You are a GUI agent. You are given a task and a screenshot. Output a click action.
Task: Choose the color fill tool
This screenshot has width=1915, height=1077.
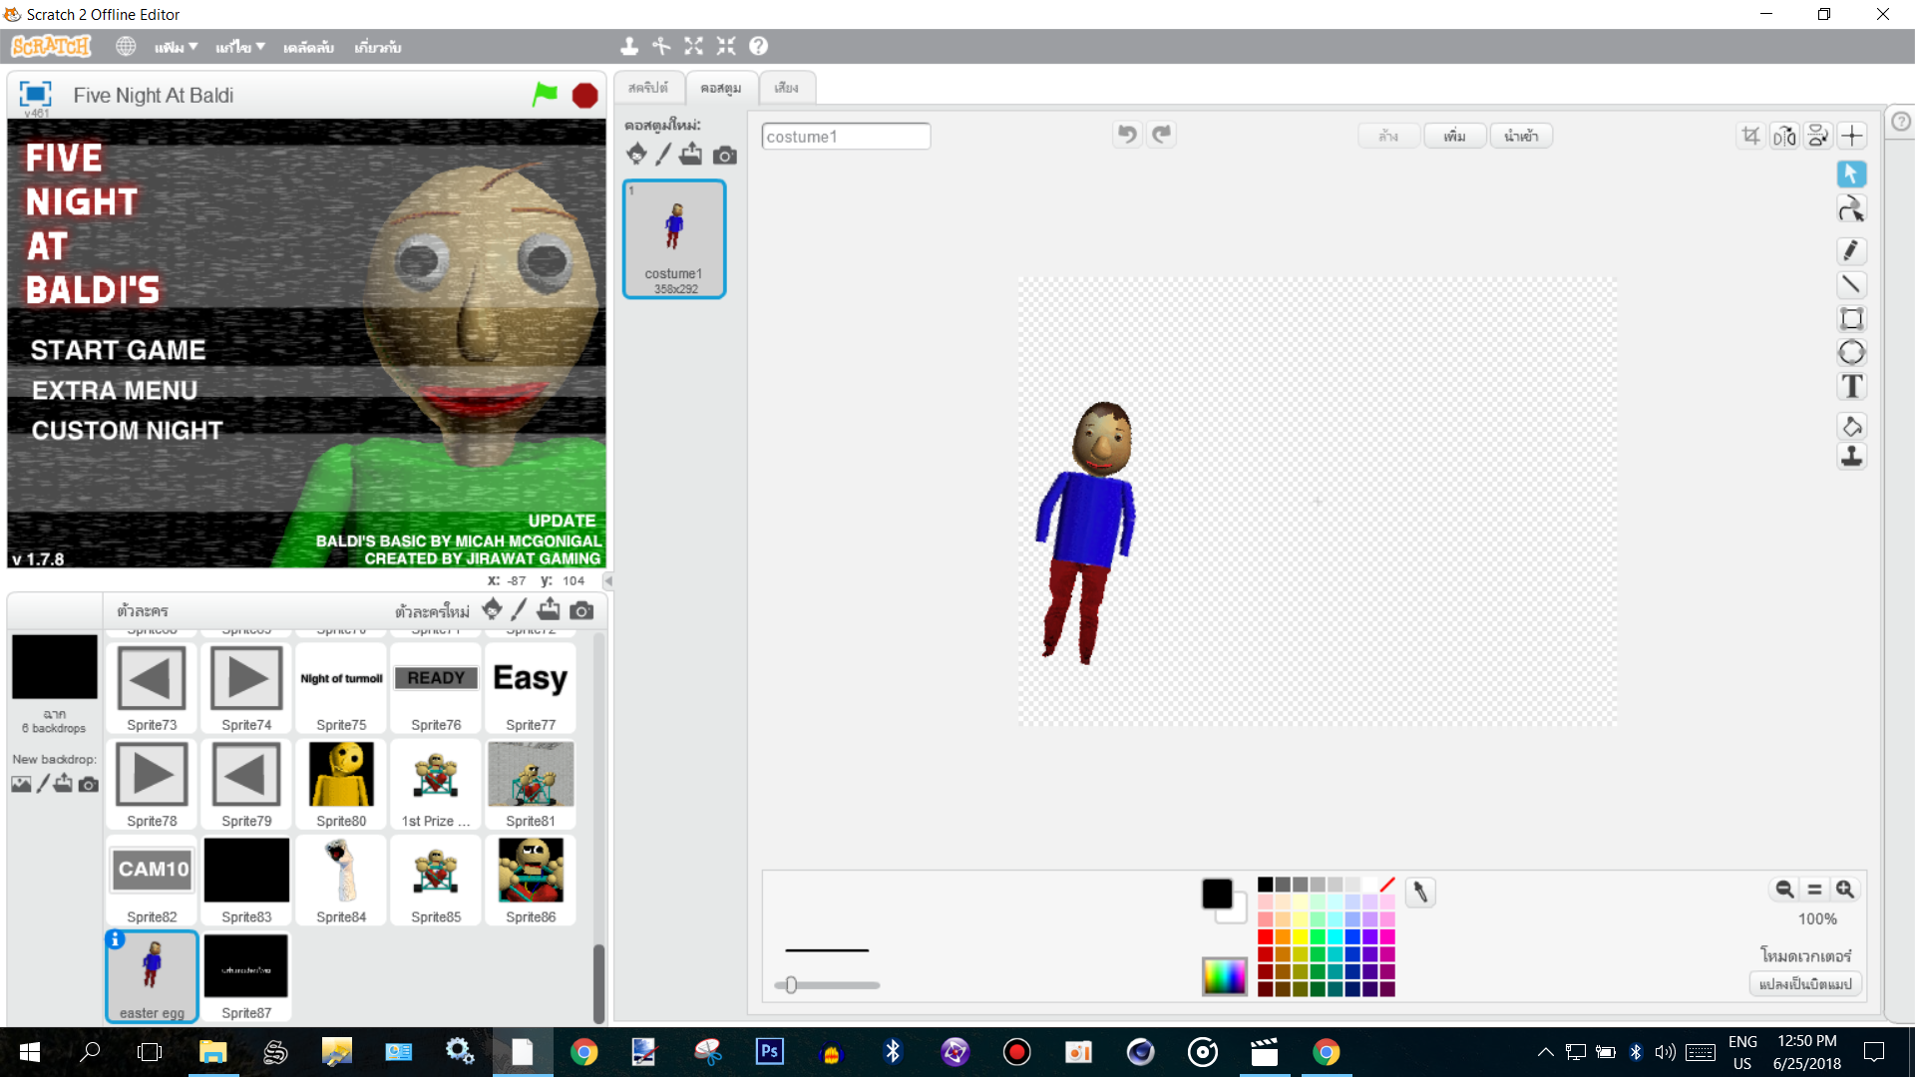[x=1852, y=426]
